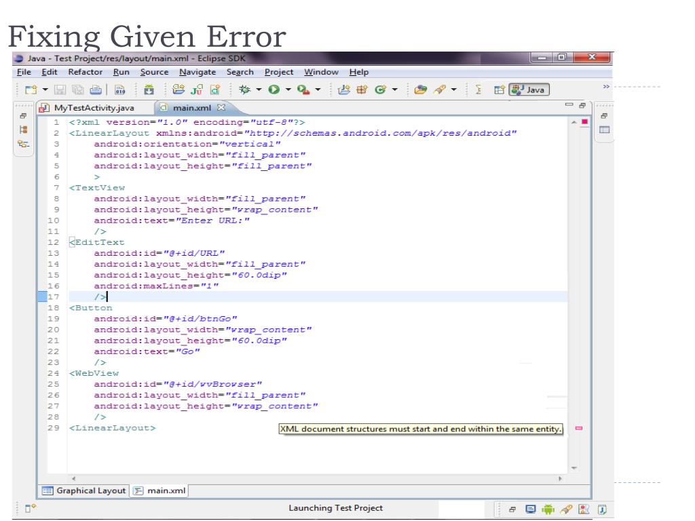Open the Project menu

[x=279, y=72]
